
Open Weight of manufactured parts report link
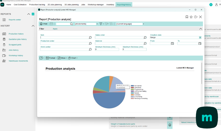point(123,124)
